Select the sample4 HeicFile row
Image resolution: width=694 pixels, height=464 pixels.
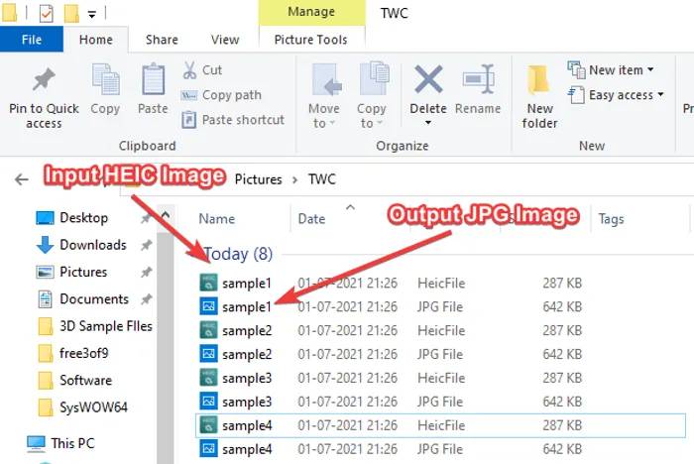coord(248,425)
